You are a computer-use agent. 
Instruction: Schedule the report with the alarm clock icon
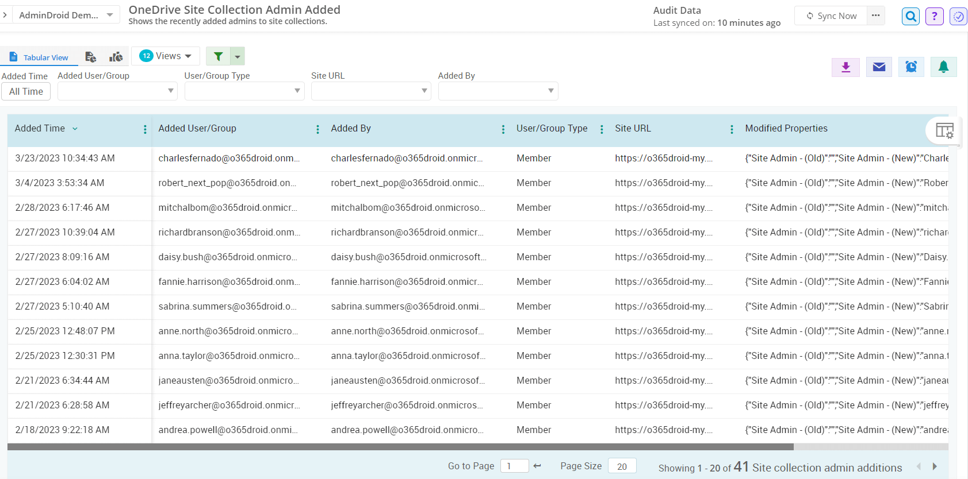(911, 67)
